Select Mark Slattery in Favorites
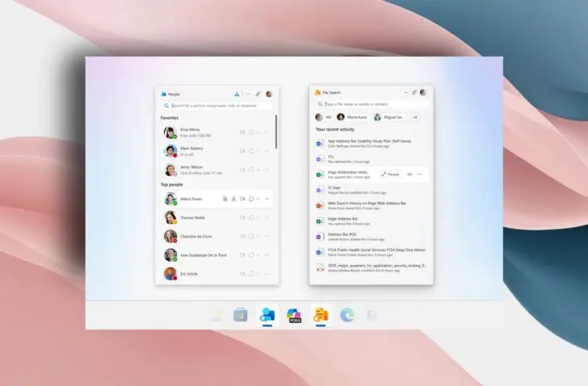Viewport: 588px width, 386px height. [217, 151]
